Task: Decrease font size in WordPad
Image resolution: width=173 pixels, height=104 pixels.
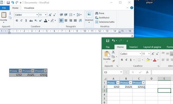Action: click(54, 15)
